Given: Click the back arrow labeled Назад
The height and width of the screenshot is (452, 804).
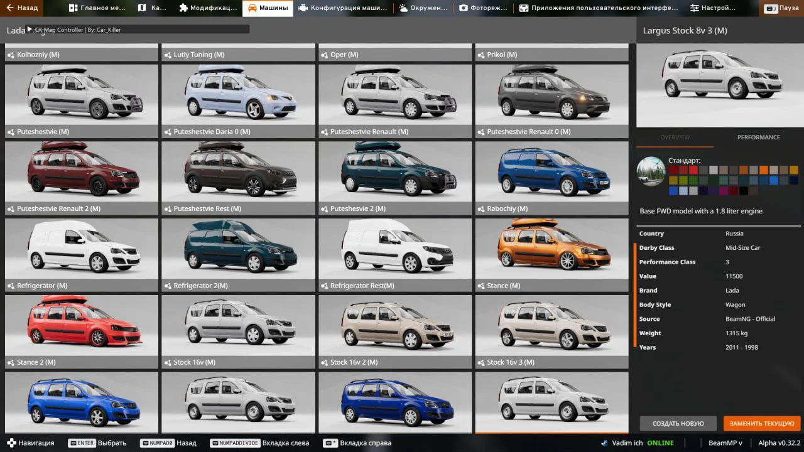Looking at the screenshot, I should (21, 8).
